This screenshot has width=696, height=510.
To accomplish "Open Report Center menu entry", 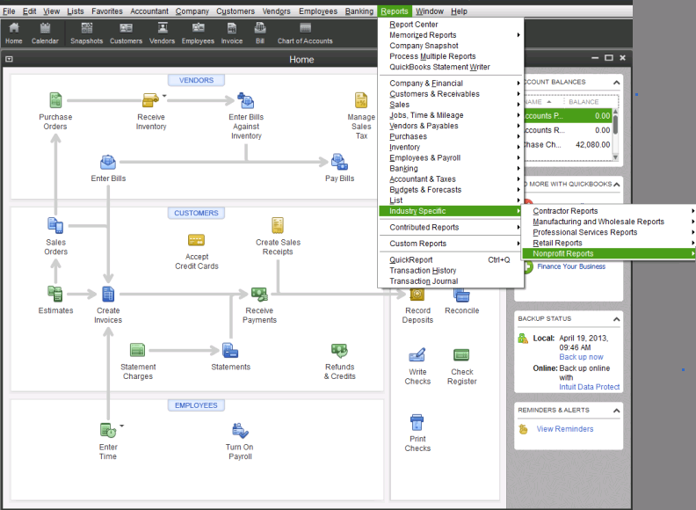I will [x=451, y=25].
